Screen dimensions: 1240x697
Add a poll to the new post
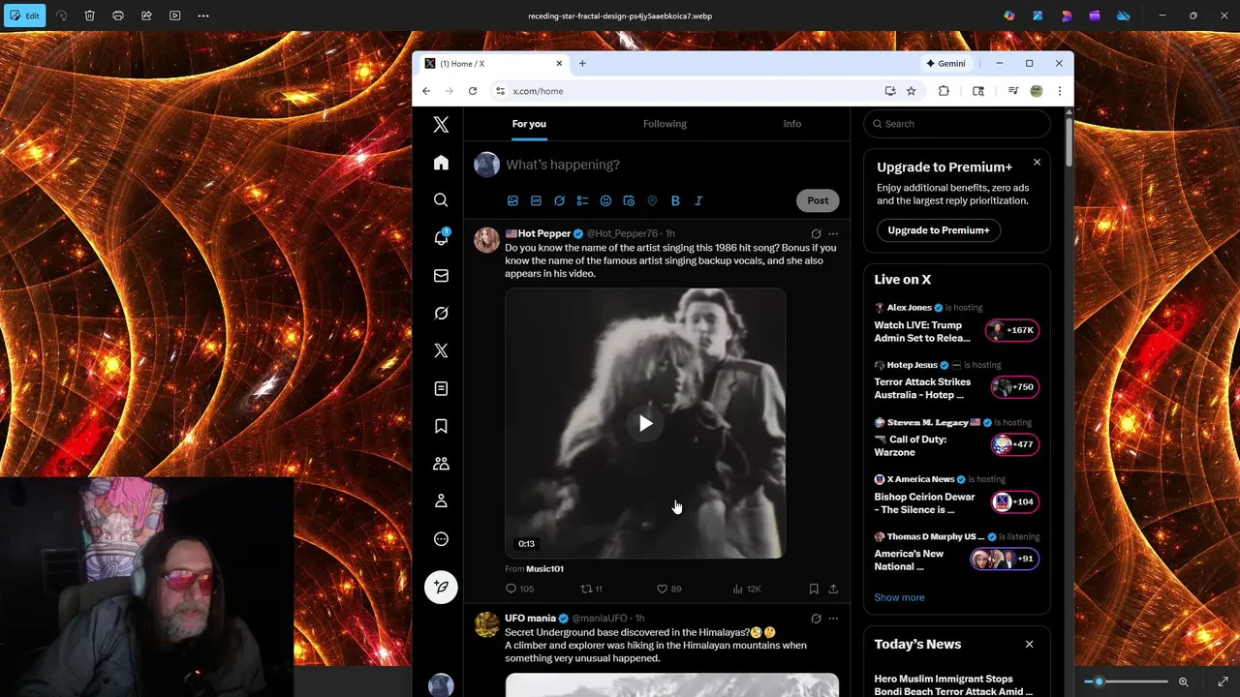[582, 200]
